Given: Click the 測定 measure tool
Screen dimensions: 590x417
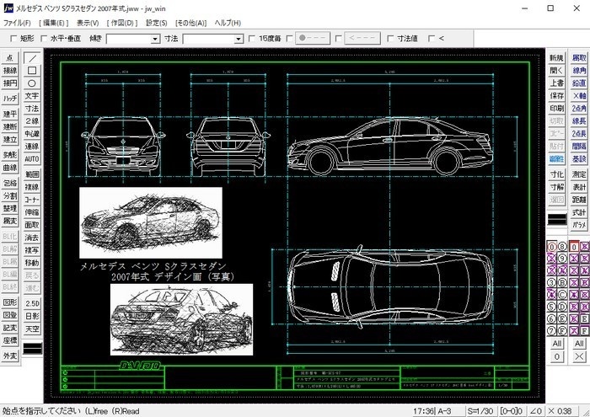Looking at the screenshot, I should point(579,174).
